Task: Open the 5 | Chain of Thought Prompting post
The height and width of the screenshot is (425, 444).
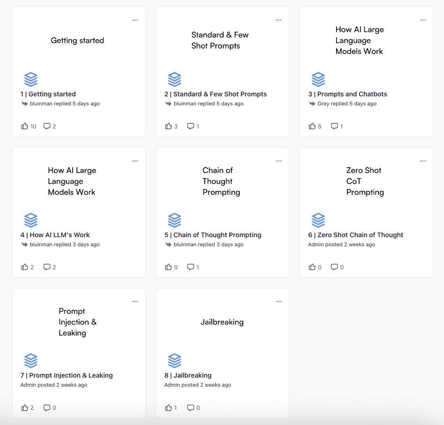Action: [213, 235]
